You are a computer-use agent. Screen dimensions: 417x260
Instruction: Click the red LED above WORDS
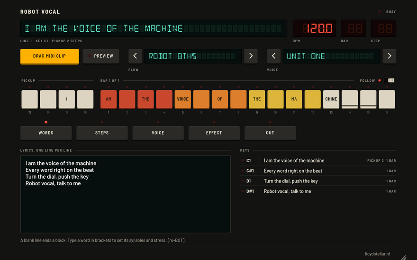pos(46,122)
